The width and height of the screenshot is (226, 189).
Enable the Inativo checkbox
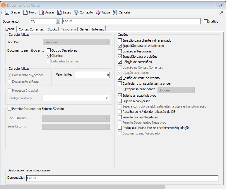tap(206, 21)
